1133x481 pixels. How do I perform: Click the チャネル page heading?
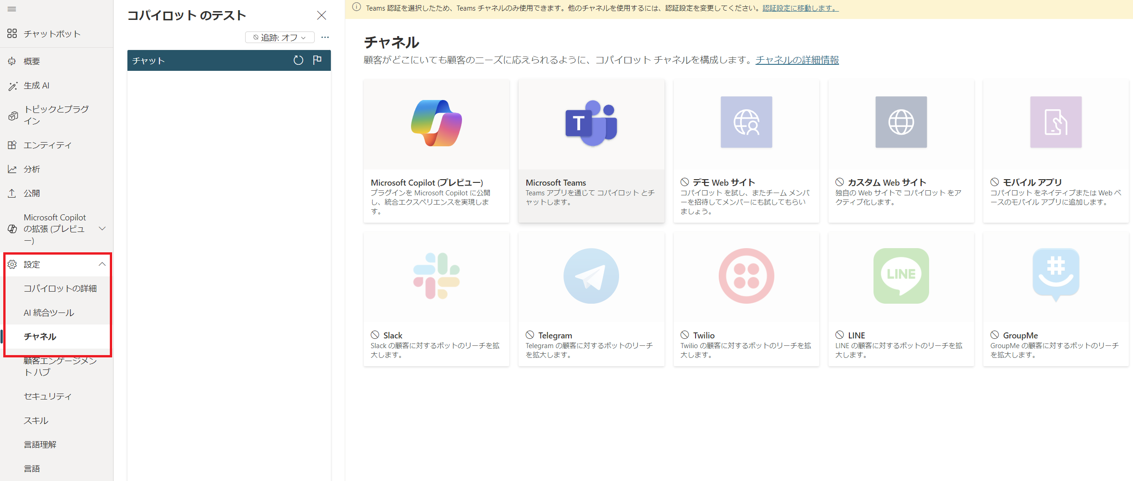point(392,43)
